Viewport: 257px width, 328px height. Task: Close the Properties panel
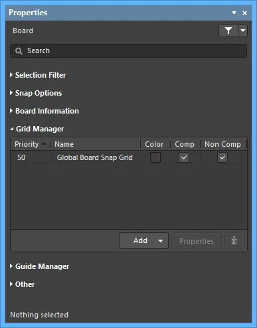[245, 13]
